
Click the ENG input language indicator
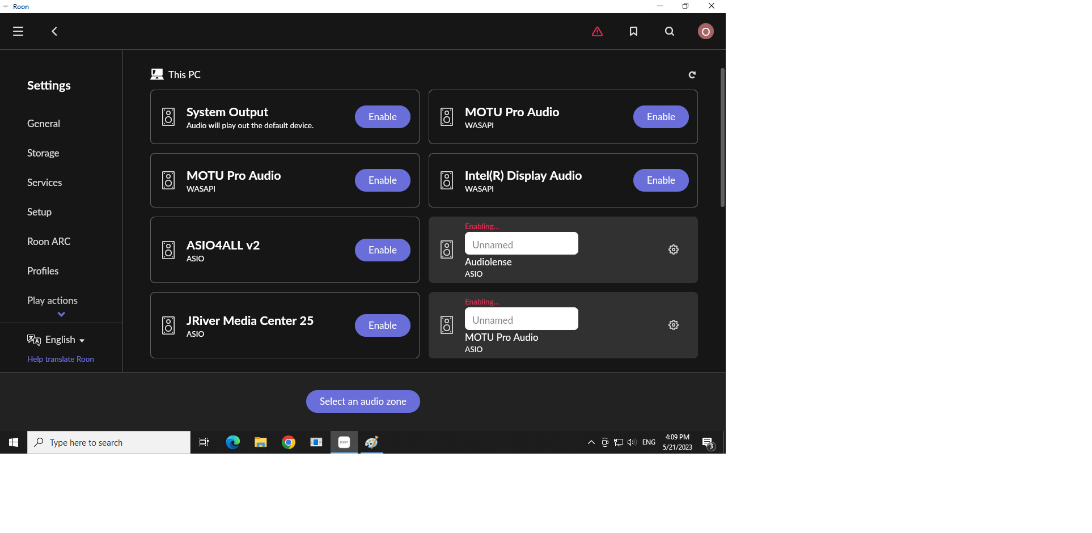pos(649,442)
